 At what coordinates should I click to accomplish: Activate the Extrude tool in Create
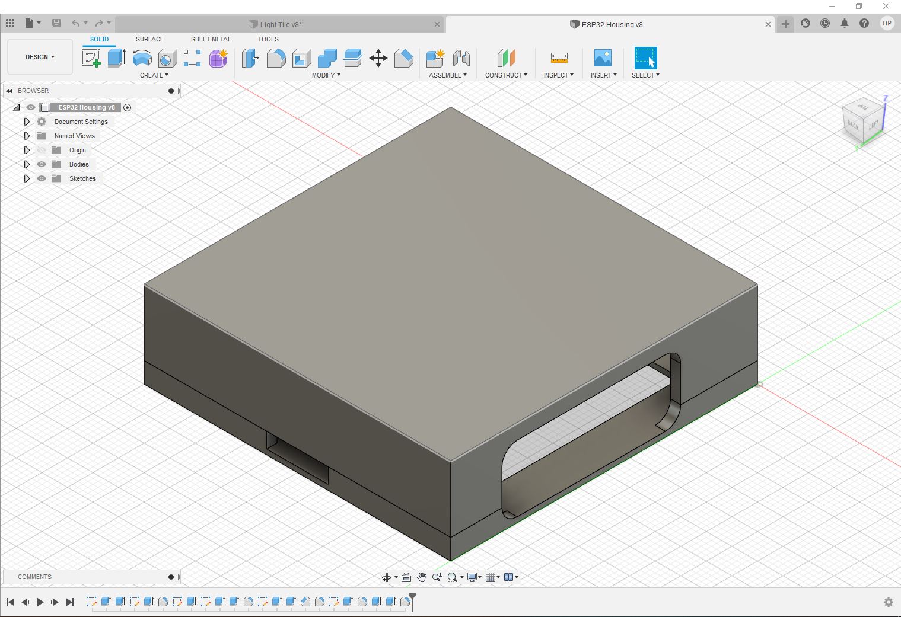click(x=117, y=58)
